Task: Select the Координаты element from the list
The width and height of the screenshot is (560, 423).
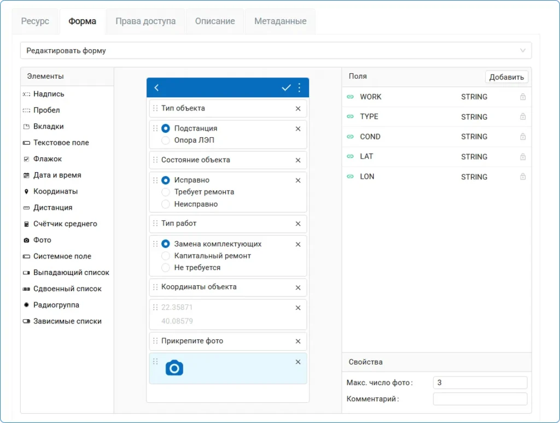Action: pyautogui.click(x=55, y=191)
